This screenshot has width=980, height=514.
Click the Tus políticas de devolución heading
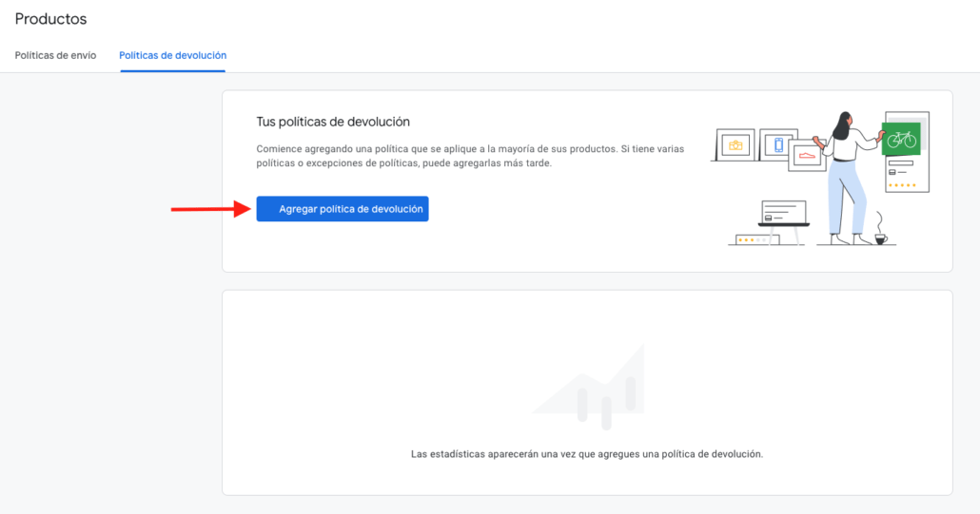coord(333,122)
